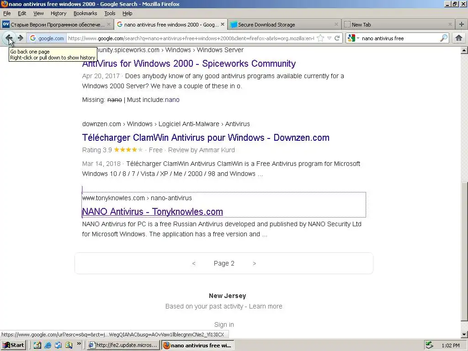
Task: Click downzen.com breadcrumb text
Action: [101, 124]
